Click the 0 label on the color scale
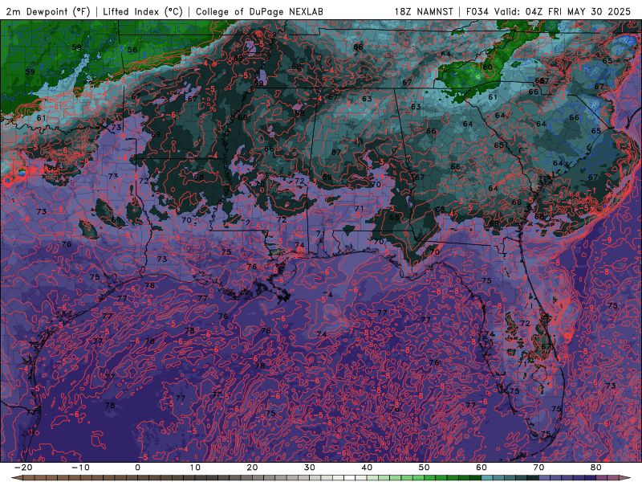The height and width of the screenshot is (482, 642). coord(137,468)
